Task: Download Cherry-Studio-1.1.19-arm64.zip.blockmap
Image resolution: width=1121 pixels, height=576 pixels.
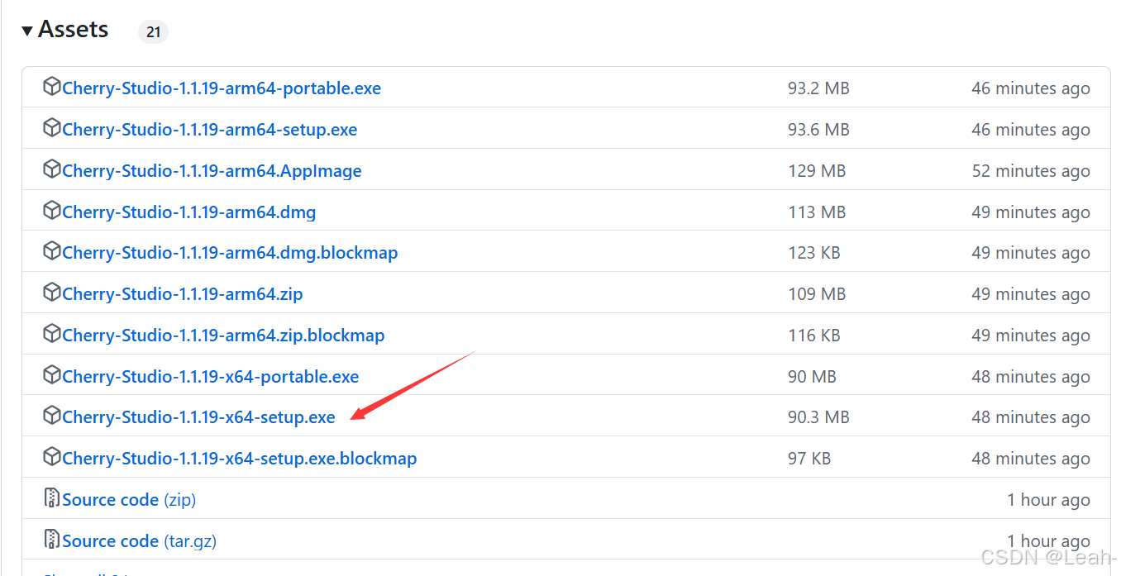Action: [x=223, y=336]
